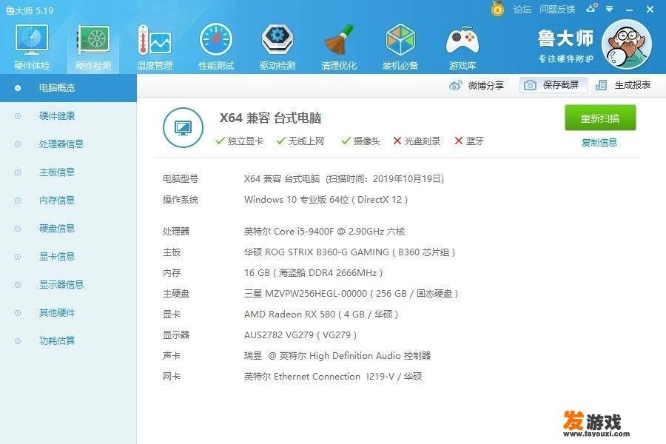Screen dimensions: 666x444
Task: Click the Core i5-9400F processor value
Action: (325, 232)
